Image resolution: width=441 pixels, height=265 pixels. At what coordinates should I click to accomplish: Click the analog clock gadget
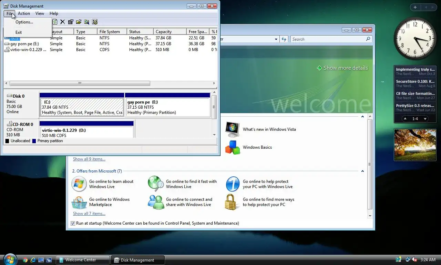415,39
